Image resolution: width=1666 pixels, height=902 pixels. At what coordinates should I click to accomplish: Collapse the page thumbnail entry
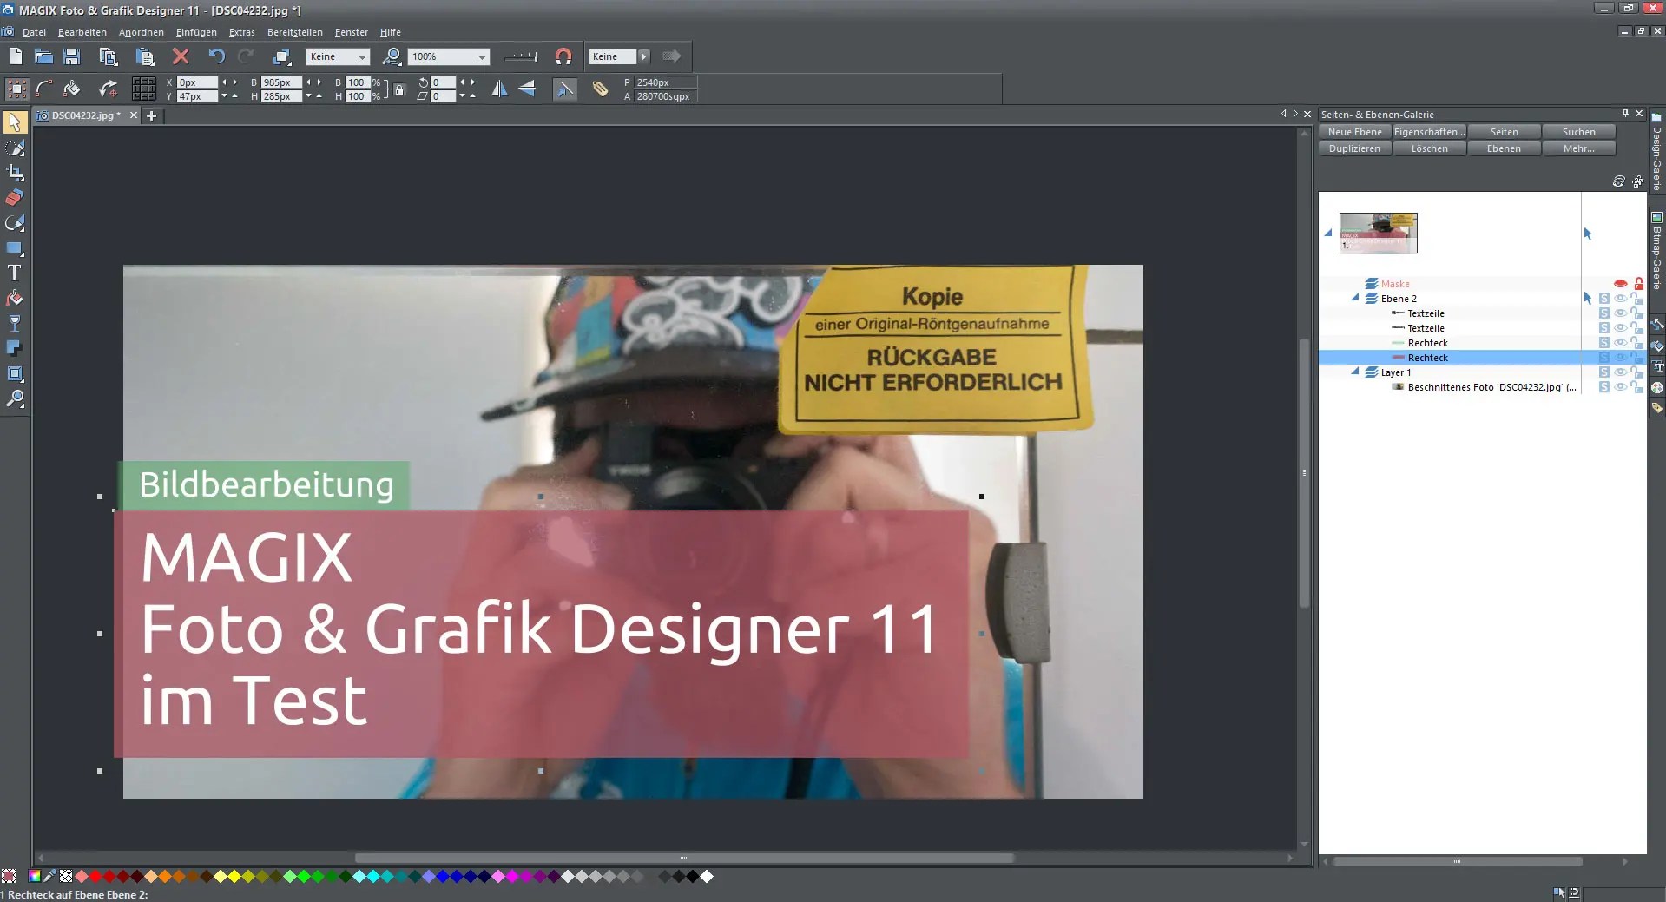click(1328, 233)
